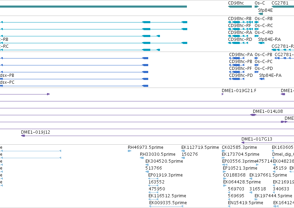Select EST EK197661.5prime
294x208 pixels.
click(251, 179)
